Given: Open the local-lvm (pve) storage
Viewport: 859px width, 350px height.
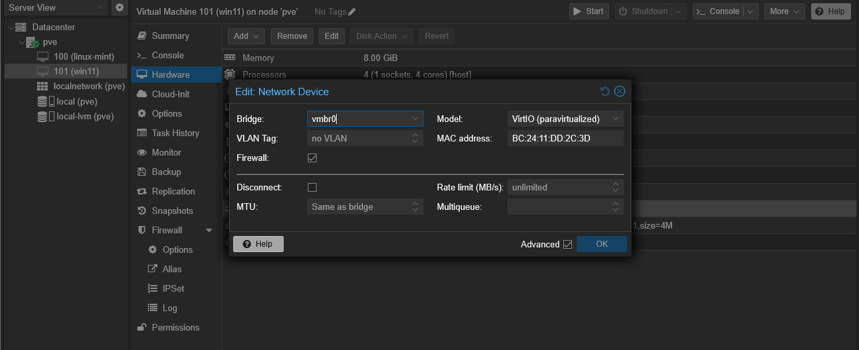Looking at the screenshot, I should point(85,116).
